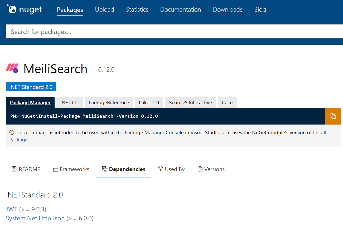Viewport: 343px width, 228px height.
Task: Visit the Blog from the header
Action: [260, 9]
